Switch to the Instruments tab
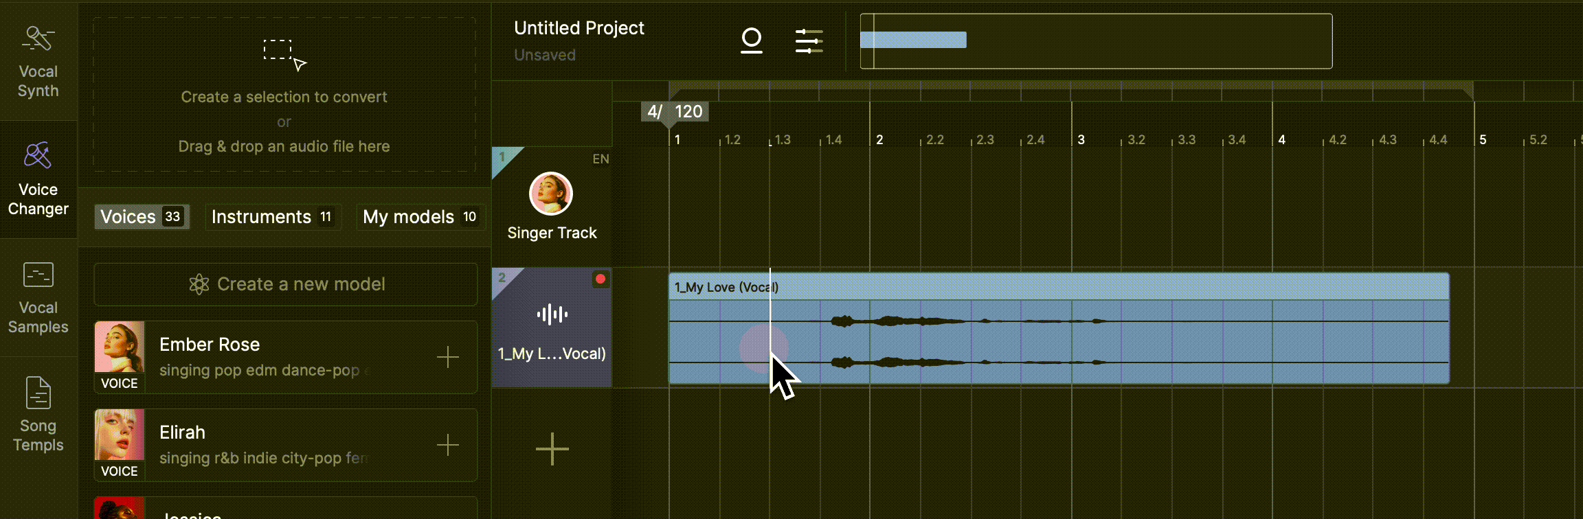 pyautogui.click(x=273, y=217)
